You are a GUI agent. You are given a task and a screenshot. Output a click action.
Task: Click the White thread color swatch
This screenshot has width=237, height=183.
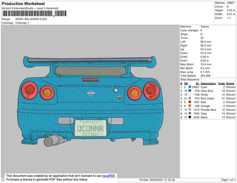tap(190, 94)
